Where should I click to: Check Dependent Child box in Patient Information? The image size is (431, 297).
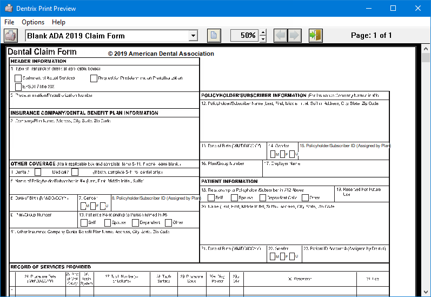pyautogui.click(x=263, y=197)
